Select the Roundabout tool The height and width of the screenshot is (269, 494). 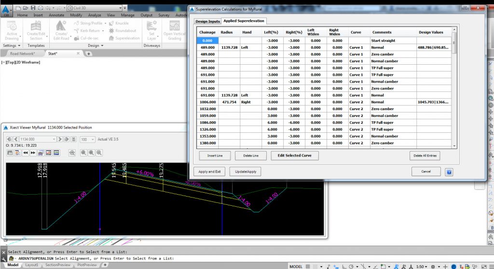(x=123, y=30)
